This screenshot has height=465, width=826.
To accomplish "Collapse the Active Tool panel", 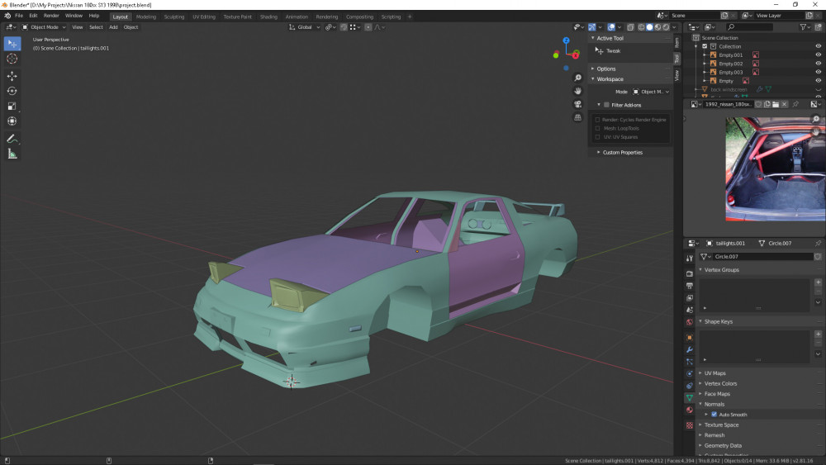I will click(592, 38).
